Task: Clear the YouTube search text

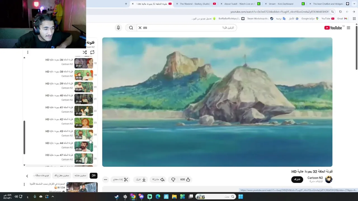Action: tap(140, 28)
